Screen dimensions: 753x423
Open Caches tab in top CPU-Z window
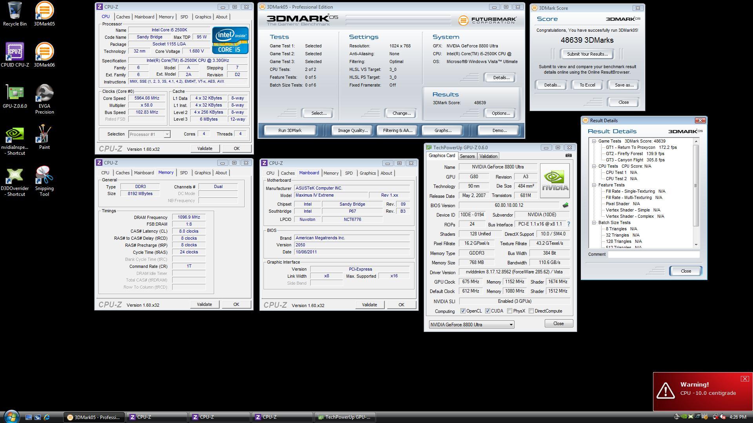click(x=123, y=17)
